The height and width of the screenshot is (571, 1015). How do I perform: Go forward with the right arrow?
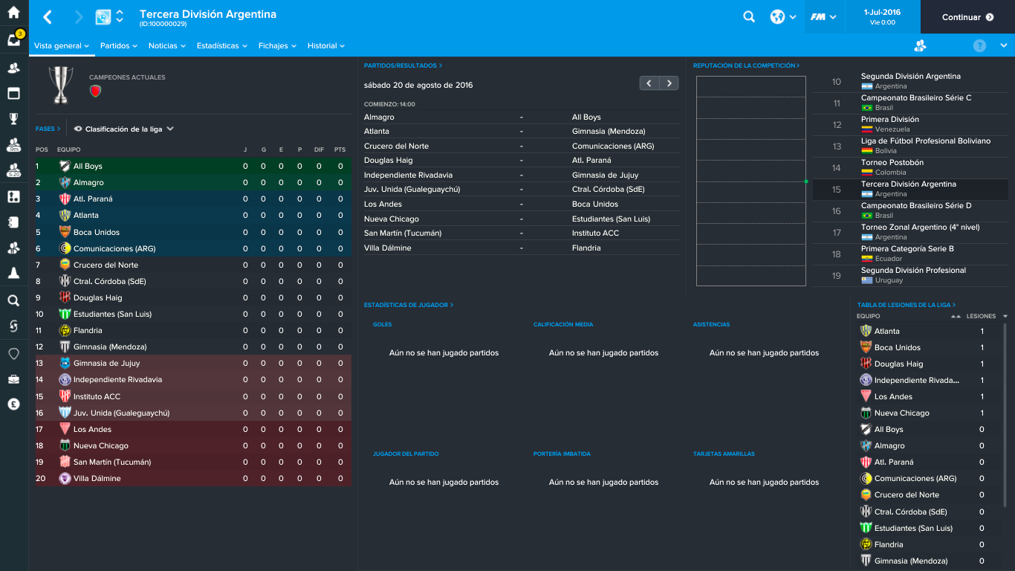click(x=79, y=16)
